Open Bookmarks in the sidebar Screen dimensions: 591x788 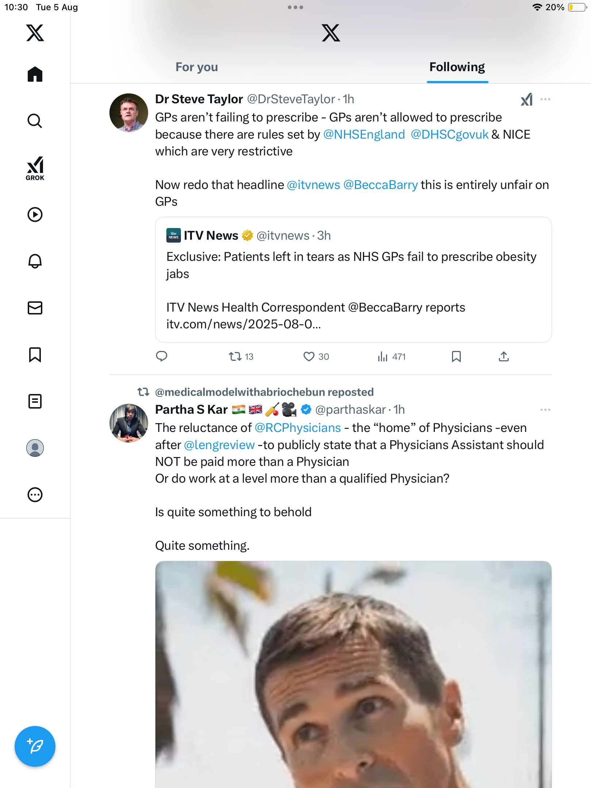tap(35, 355)
